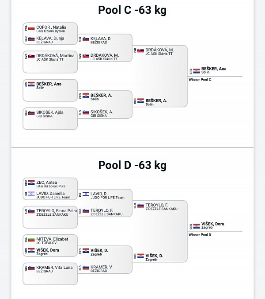Click Israel flag beside LAVID, Daniella
This screenshot has height=299, width=265.
tap(31, 194)
